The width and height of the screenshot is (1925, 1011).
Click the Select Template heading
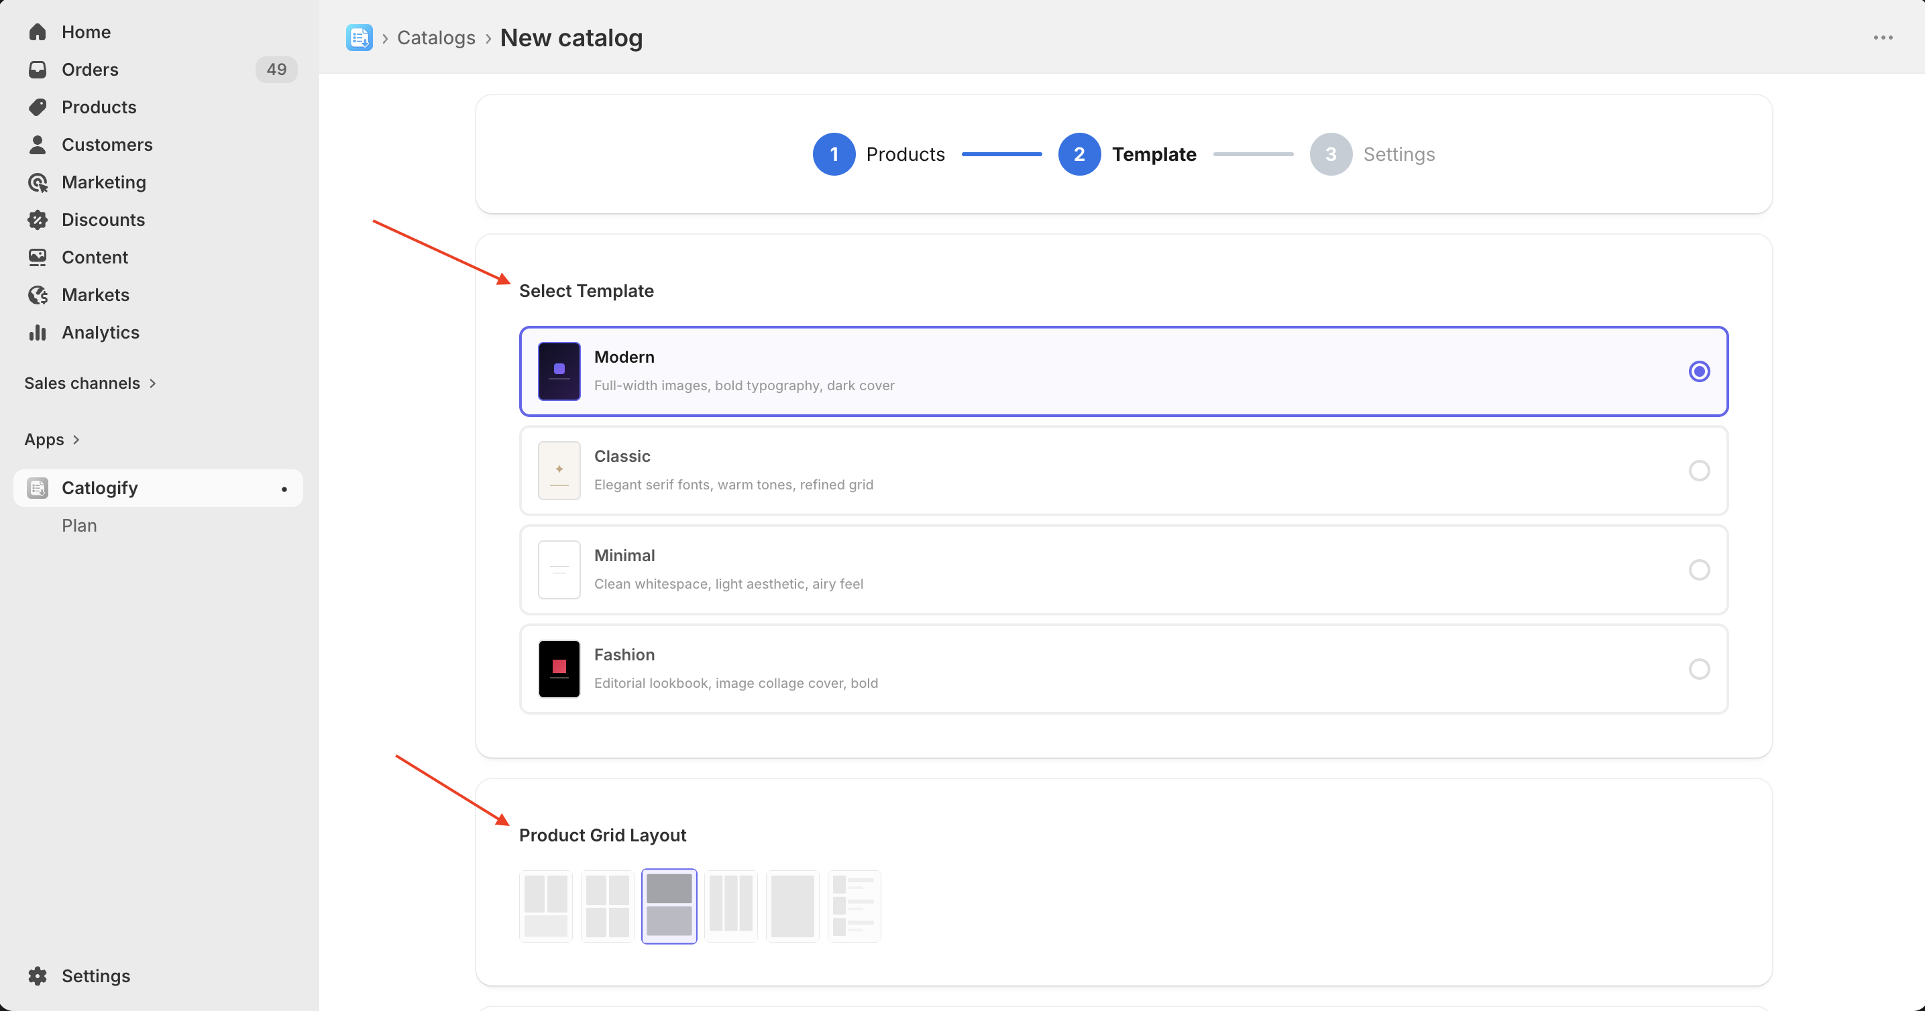(587, 291)
